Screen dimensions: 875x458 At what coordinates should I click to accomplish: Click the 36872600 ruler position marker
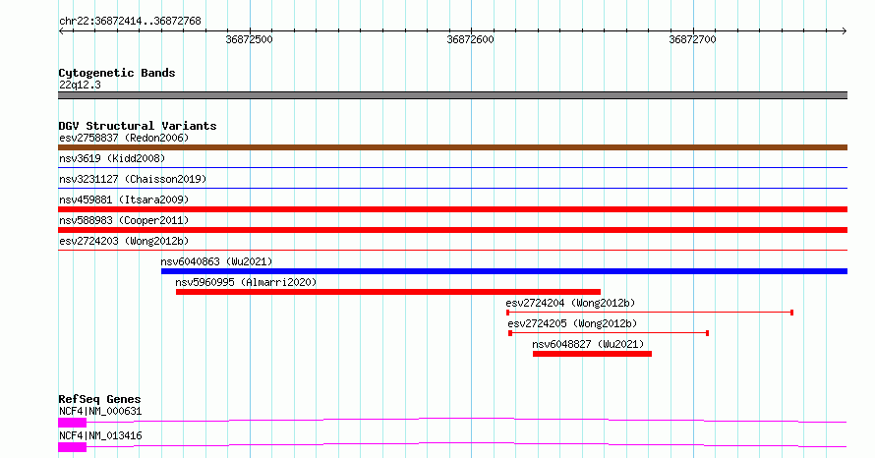[470, 39]
